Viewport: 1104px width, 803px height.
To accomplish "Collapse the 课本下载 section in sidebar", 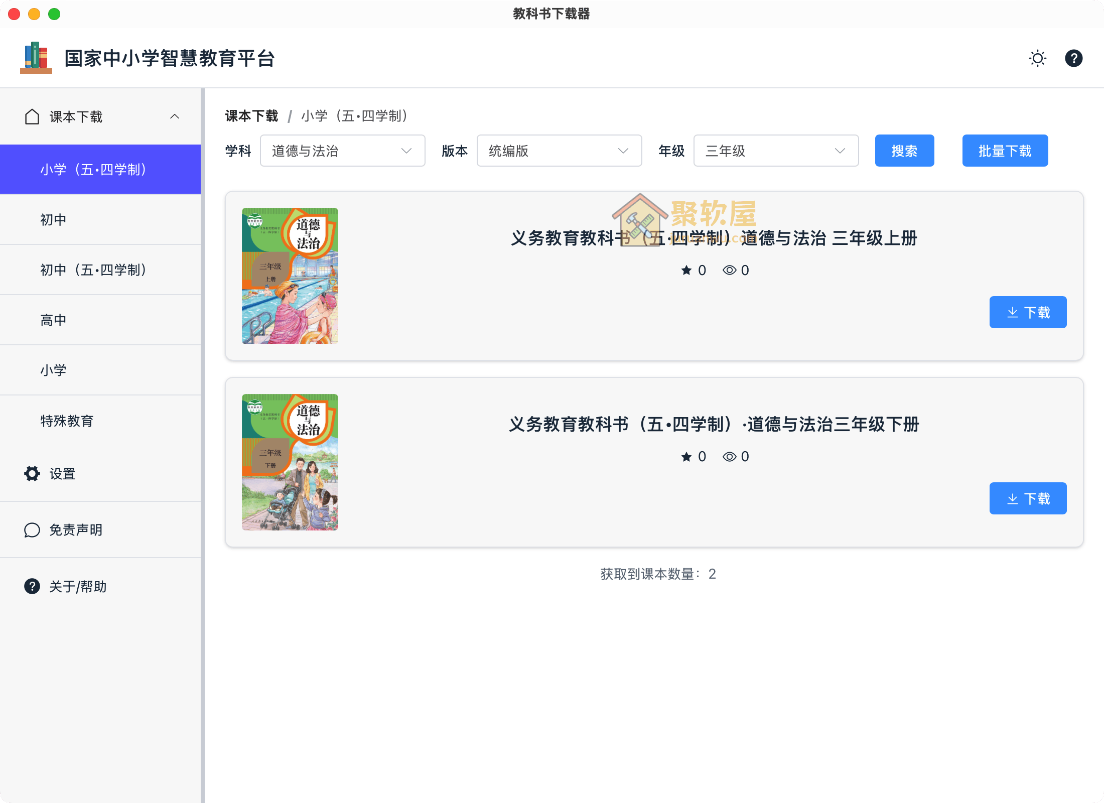I will [x=175, y=116].
